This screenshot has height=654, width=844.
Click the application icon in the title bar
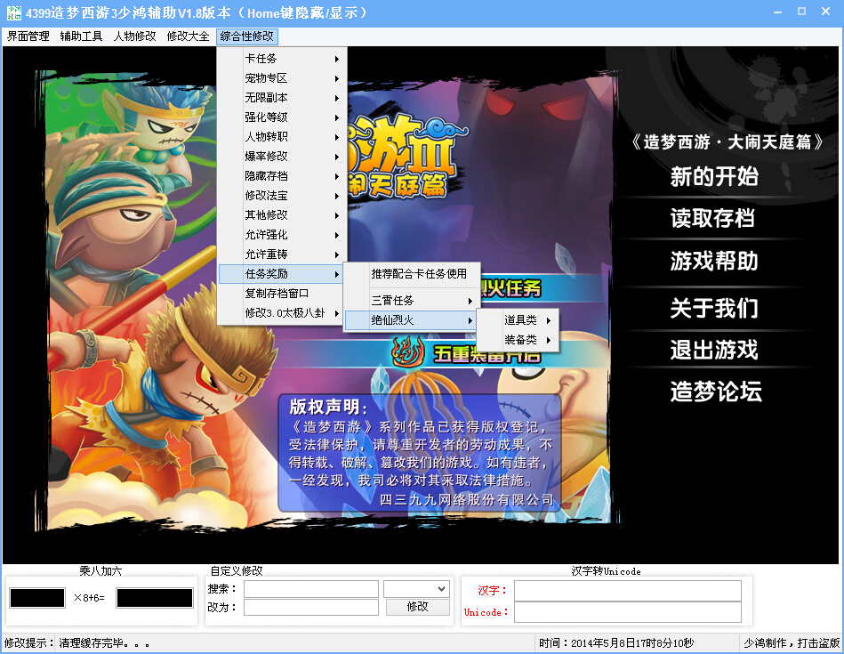[14, 13]
